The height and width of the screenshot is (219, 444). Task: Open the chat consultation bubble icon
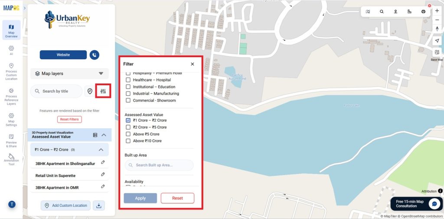click(434, 204)
